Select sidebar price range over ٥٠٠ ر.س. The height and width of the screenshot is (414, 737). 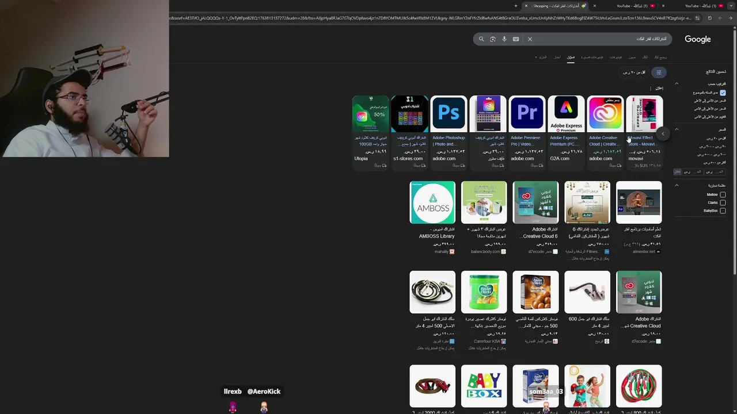(715, 163)
